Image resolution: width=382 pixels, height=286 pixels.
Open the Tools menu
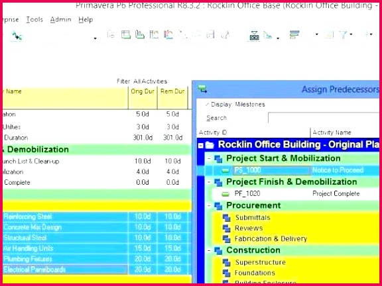[x=34, y=19]
